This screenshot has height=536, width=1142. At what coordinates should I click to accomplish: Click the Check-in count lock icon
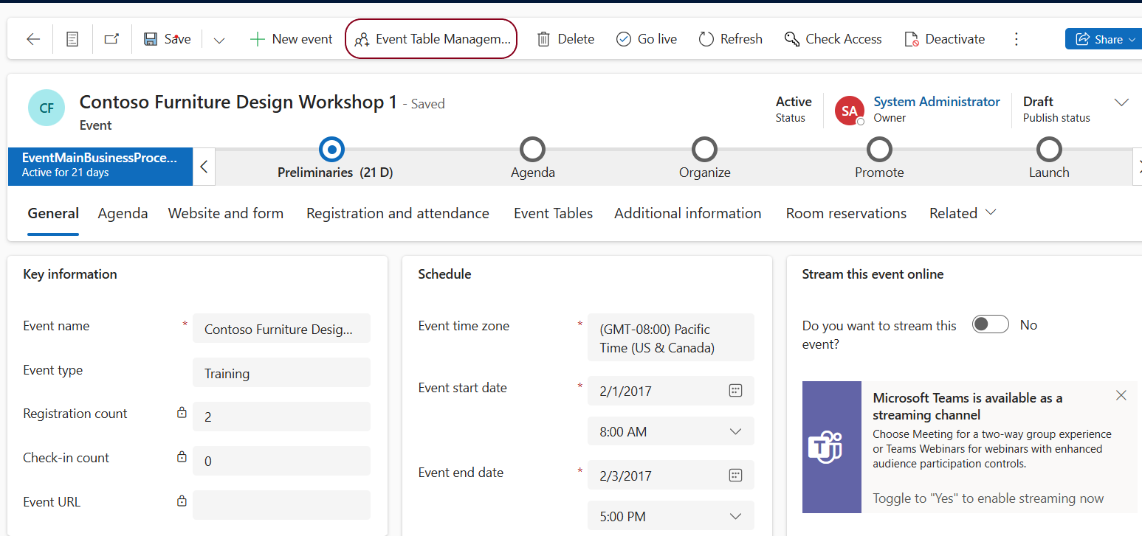coord(182,457)
